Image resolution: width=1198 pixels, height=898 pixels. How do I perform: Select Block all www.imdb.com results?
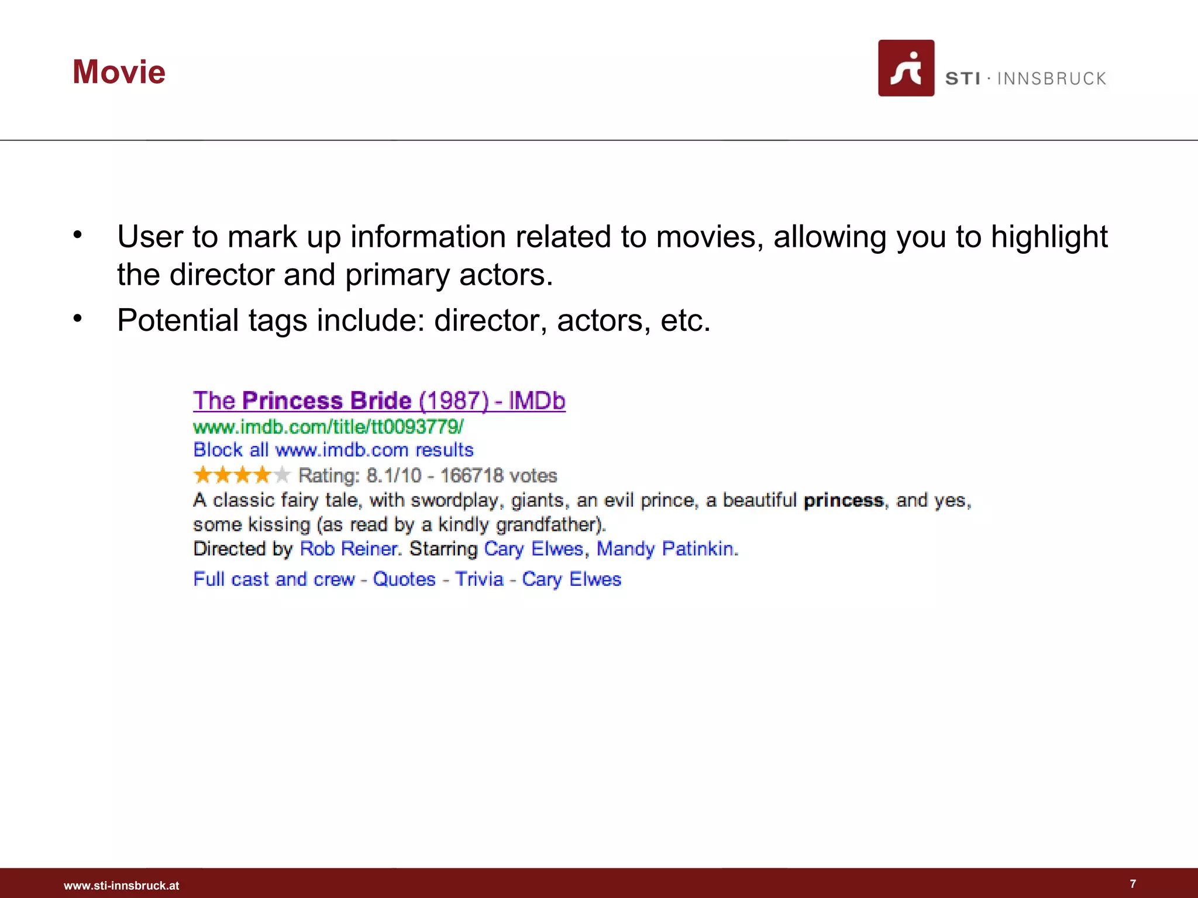(333, 450)
